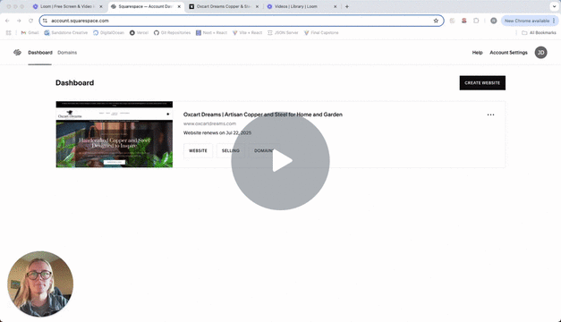Click the WEBSITE button
Image resolution: width=561 pixels, height=322 pixels.
pos(198,150)
